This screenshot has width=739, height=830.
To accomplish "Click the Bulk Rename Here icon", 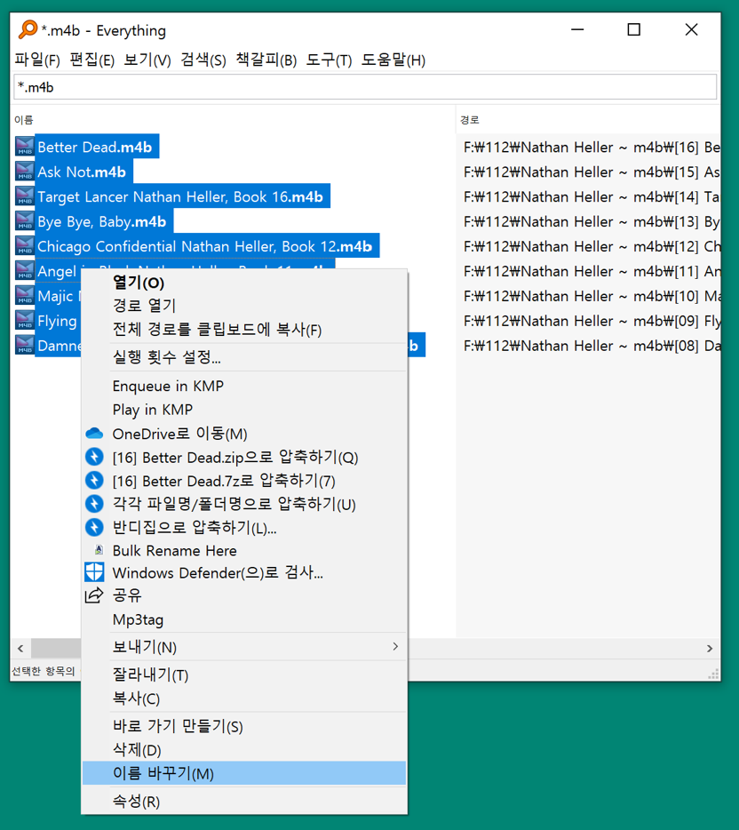I will 99,550.
